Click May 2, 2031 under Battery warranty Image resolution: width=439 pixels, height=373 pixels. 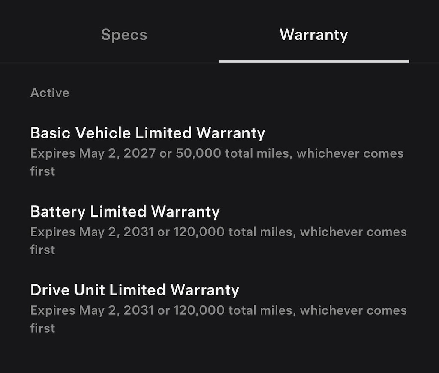(117, 232)
